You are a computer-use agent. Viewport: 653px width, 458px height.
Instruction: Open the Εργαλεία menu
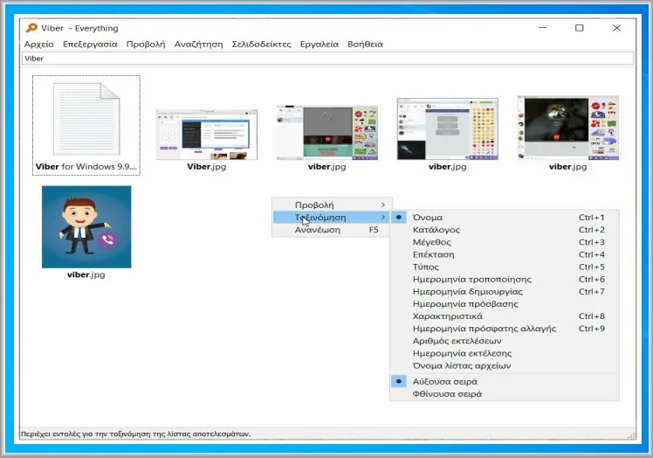point(319,45)
